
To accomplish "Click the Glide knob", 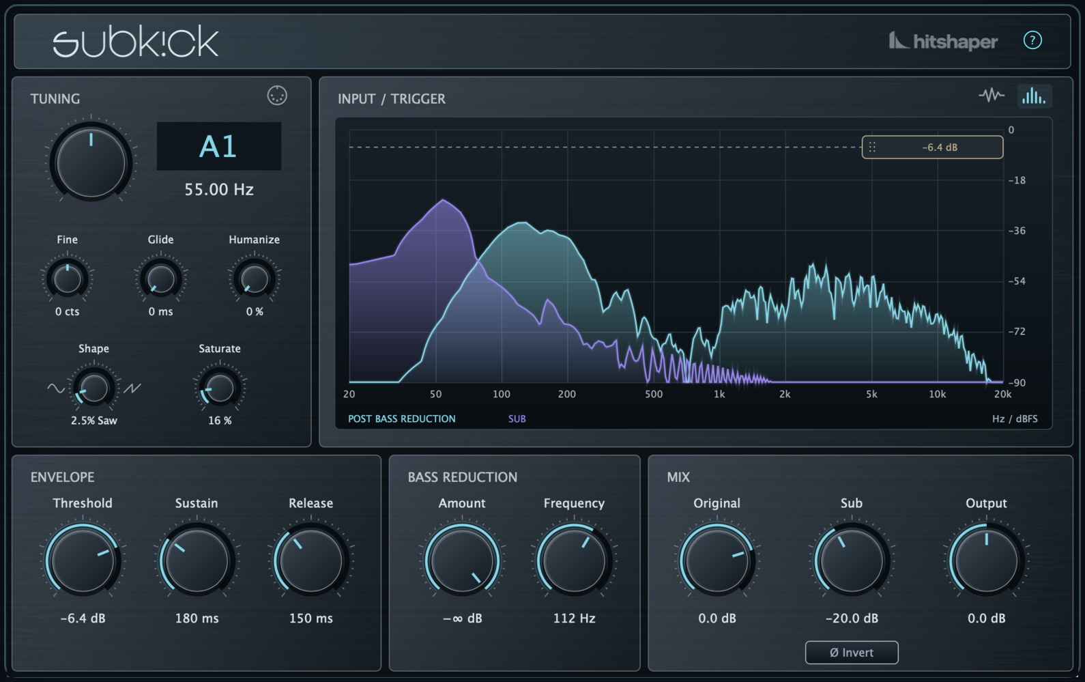I will pos(161,279).
